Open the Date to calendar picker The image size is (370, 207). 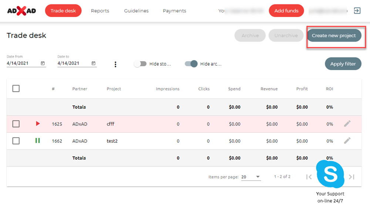click(94, 63)
